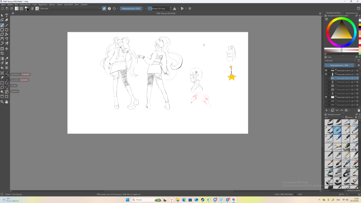Select the Zoom magnifier tool
The width and height of the screenshot is (361, 203).
tap(2, 102)
